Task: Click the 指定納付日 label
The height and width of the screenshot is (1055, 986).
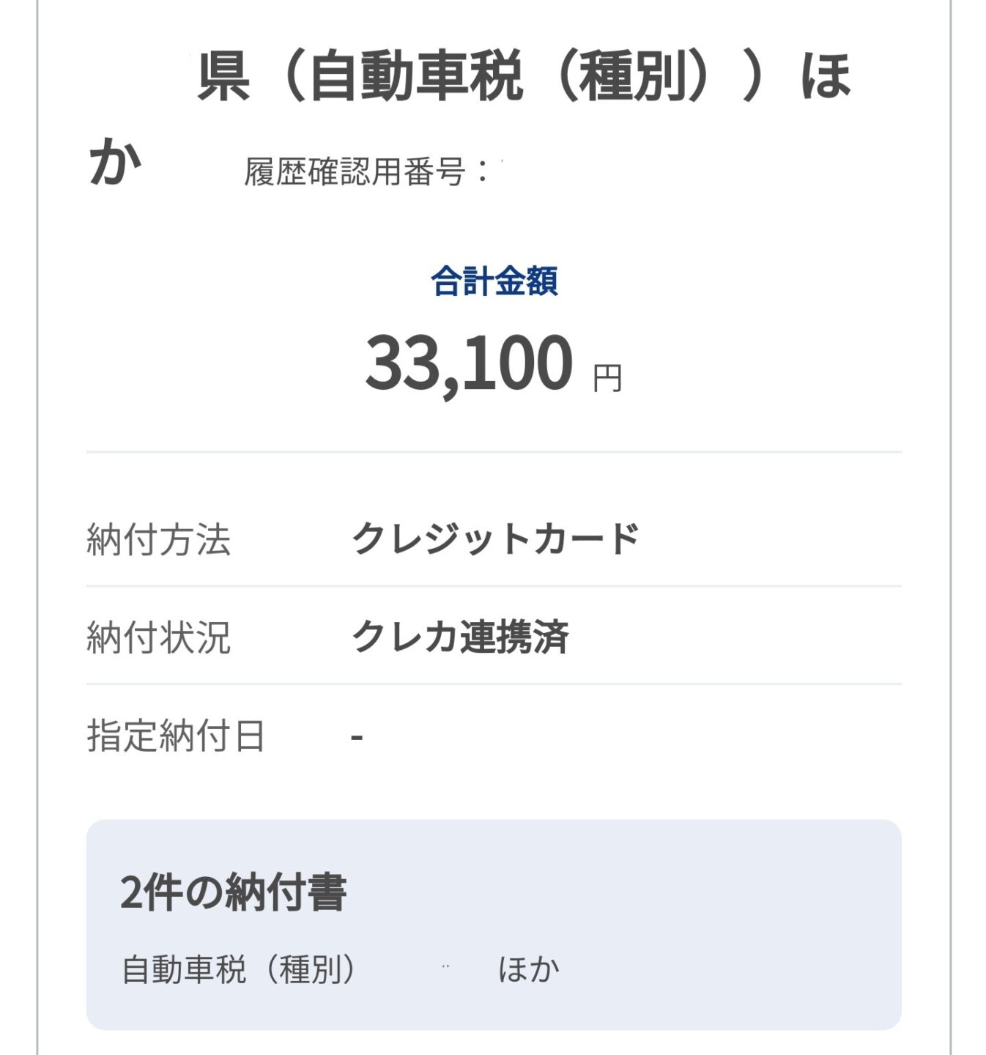Action: [176, 736]
